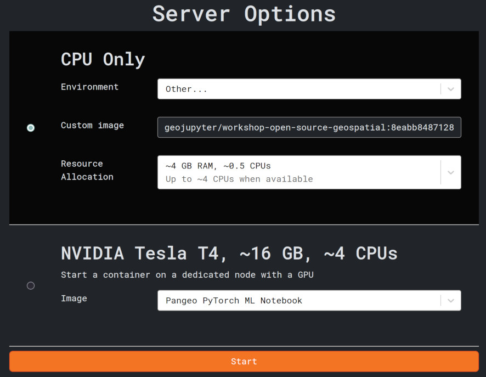Select the CPU Only radio button
This screenshot has width=486, height=377.
[31, 128]
